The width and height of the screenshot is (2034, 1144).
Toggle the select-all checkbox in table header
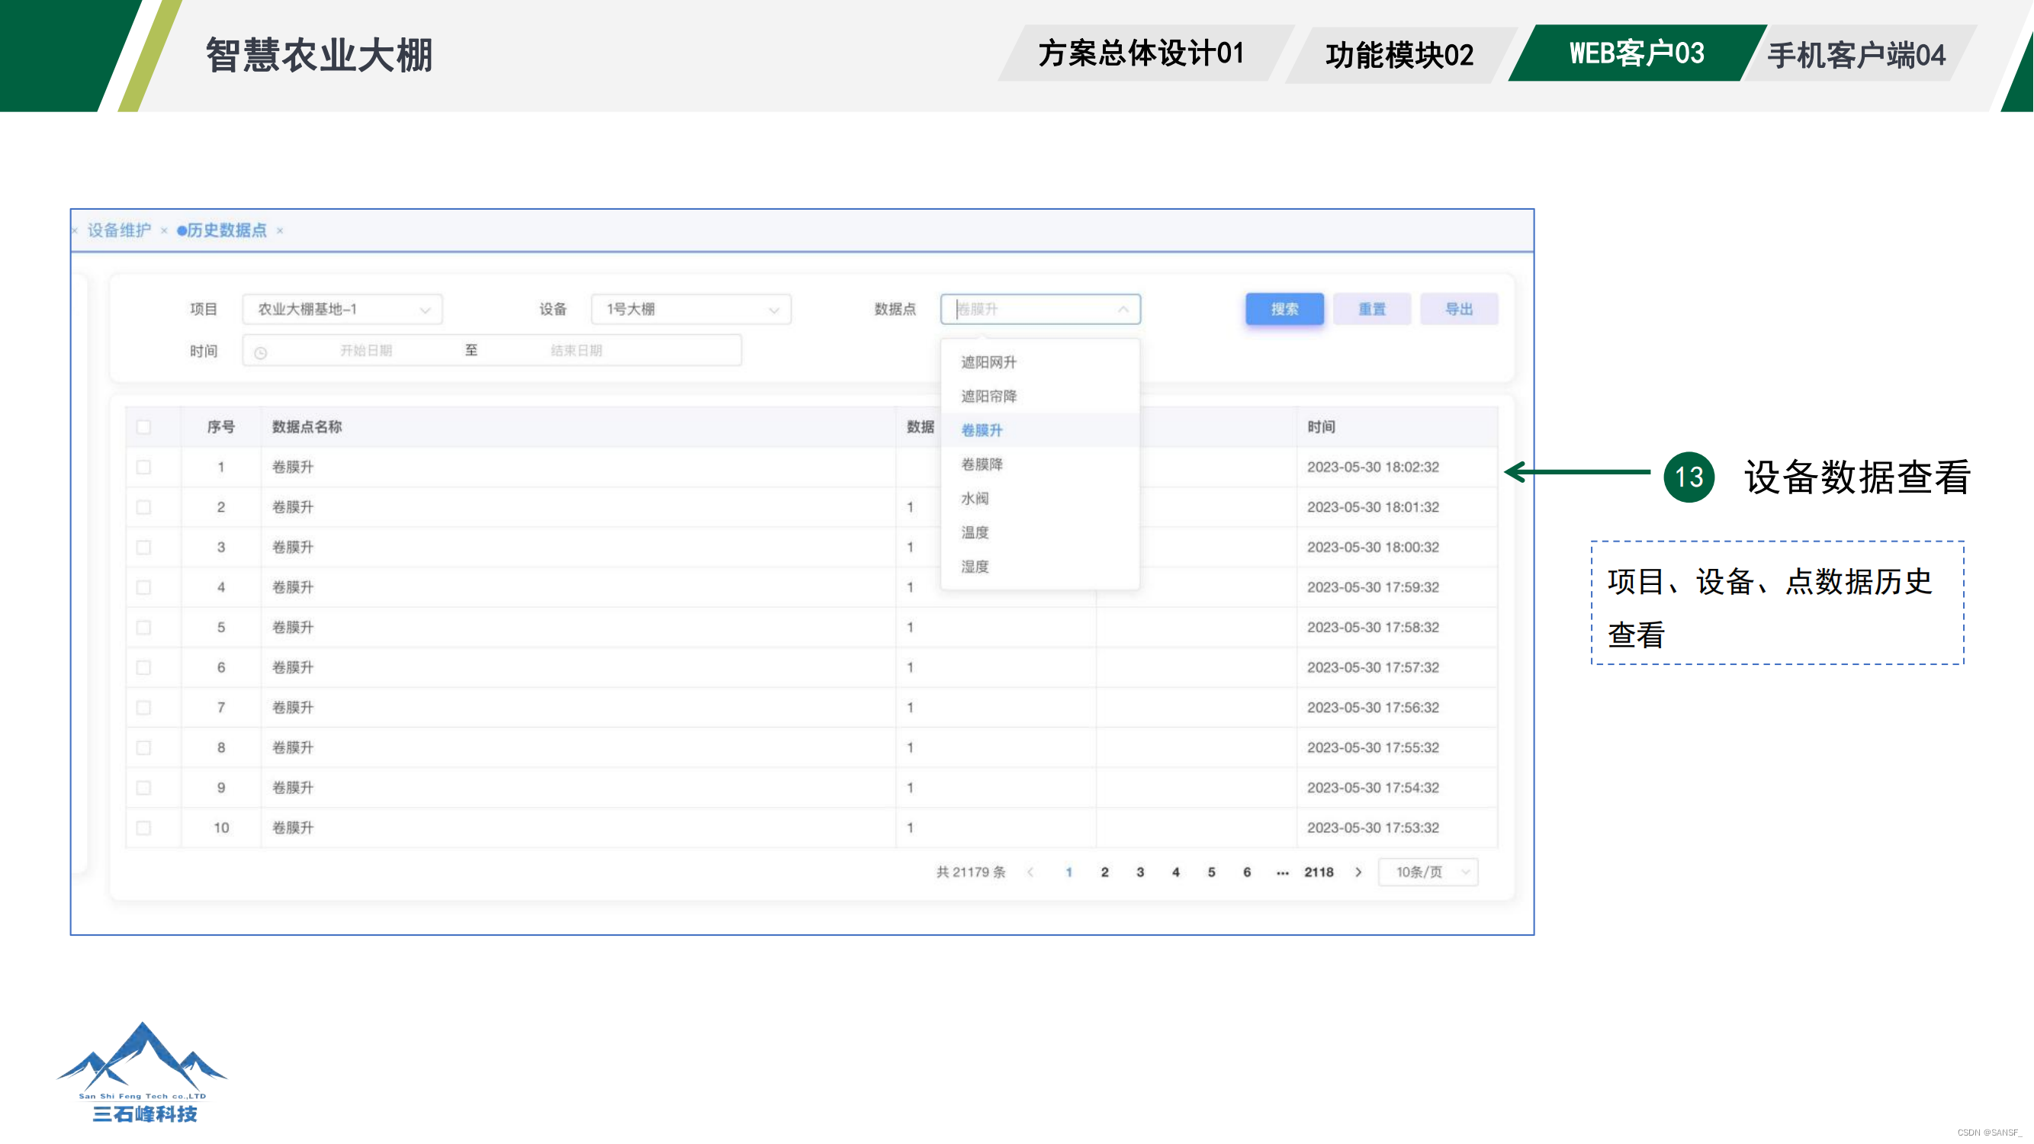tap(143, 427)
